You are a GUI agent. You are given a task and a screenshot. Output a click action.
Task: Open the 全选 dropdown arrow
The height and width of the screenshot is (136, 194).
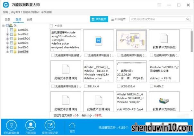coord(56,26)
